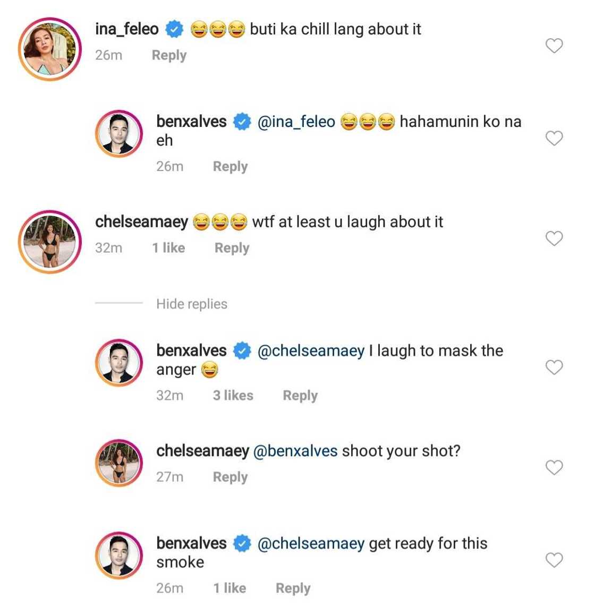Collapse the thread with Hide replies

(191, 304)
